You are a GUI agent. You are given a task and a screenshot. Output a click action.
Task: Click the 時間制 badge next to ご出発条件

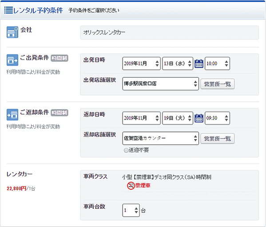tap(60, 58)
